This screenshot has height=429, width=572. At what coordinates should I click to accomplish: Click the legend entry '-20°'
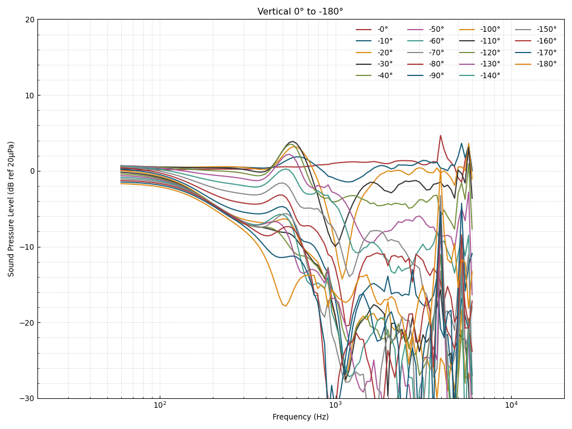pyautogui.click(x=374, y=53)
